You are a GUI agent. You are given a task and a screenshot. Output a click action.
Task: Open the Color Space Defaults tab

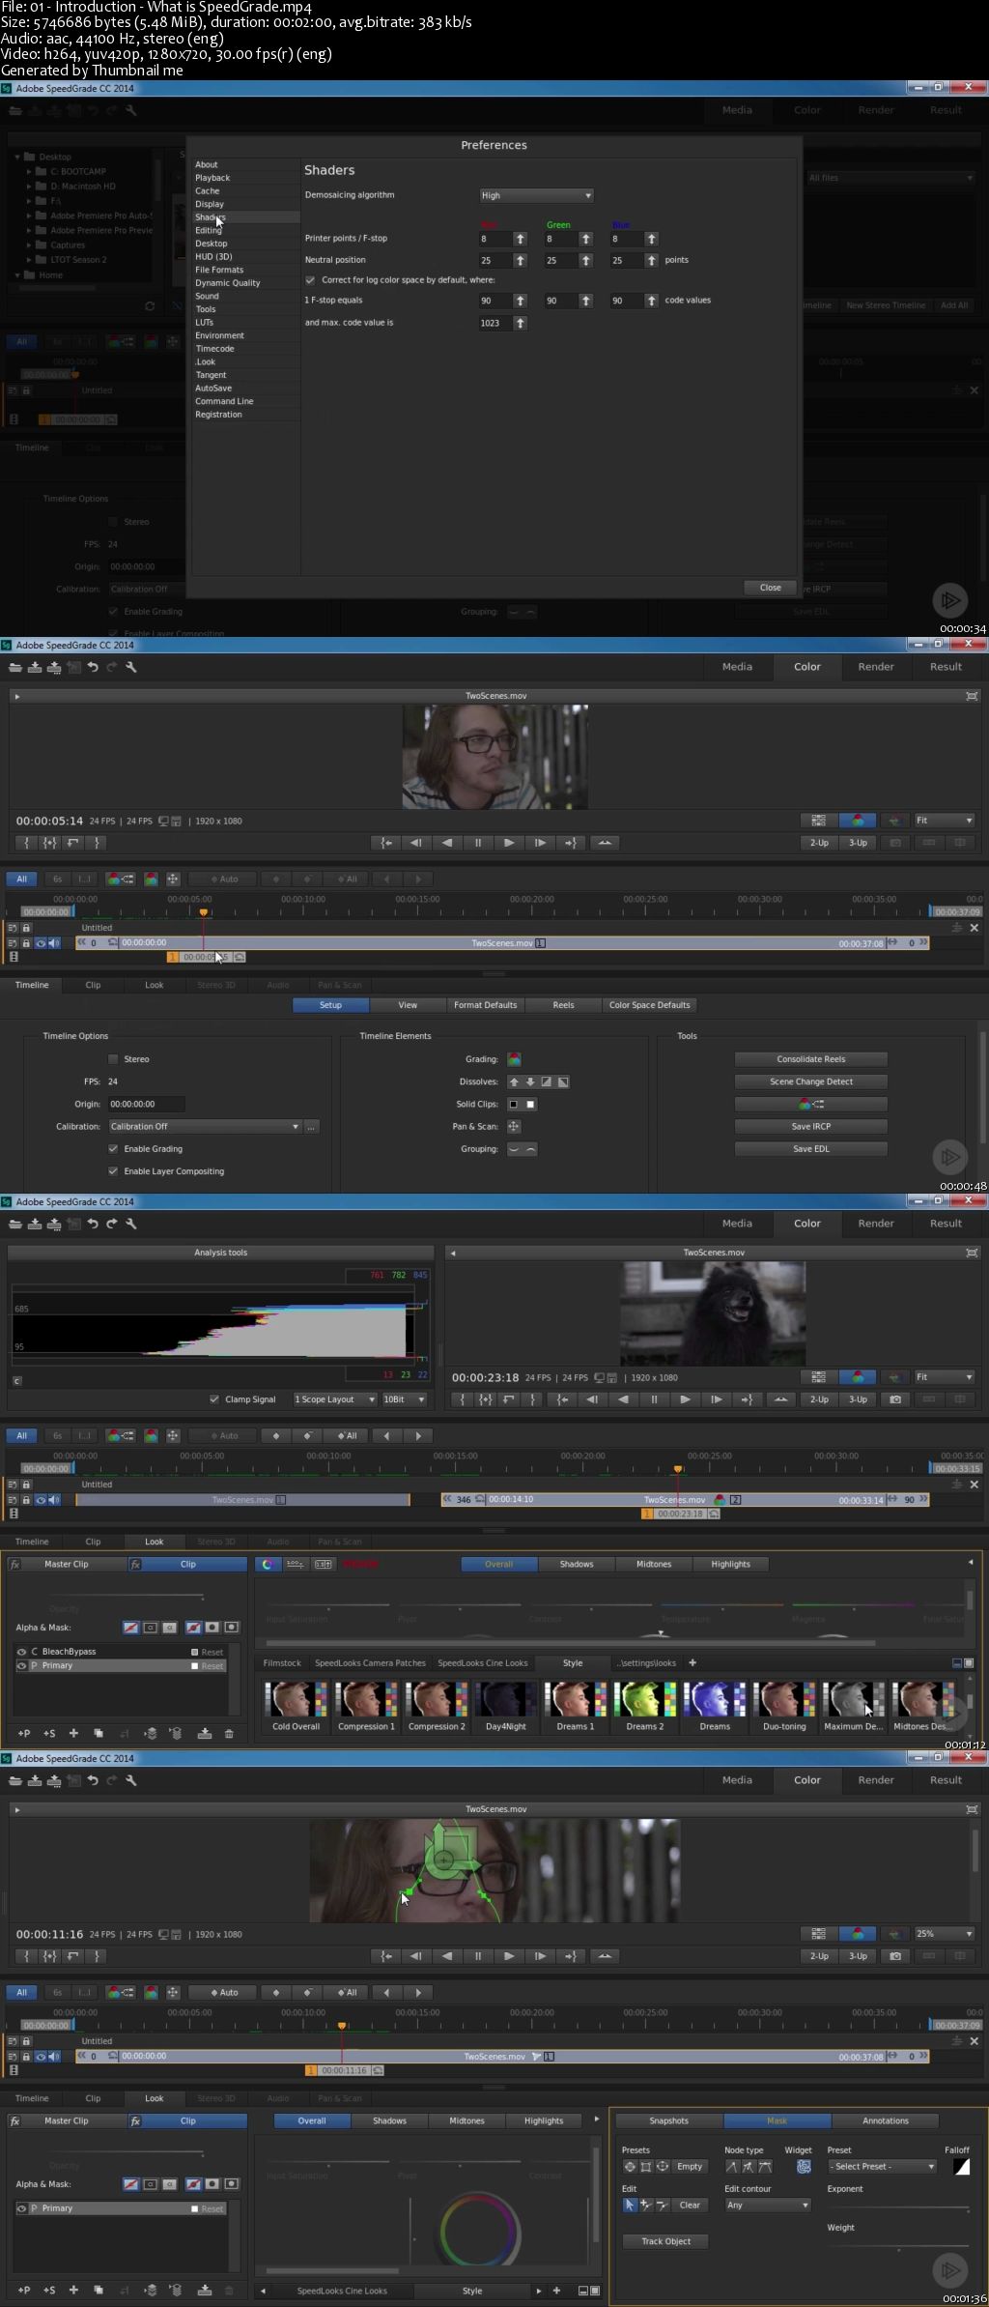click(x=649, y=1005)
